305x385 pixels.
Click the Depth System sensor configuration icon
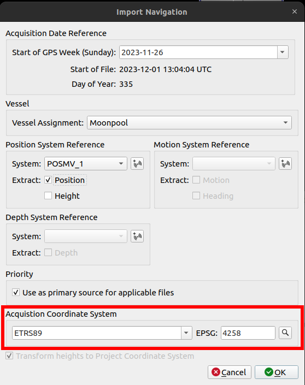coord(137,236)
